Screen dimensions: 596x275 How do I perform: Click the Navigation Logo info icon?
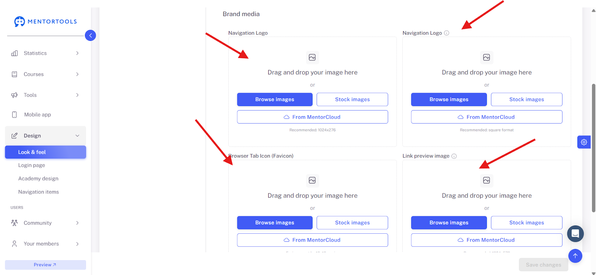(x=447, y=33)
